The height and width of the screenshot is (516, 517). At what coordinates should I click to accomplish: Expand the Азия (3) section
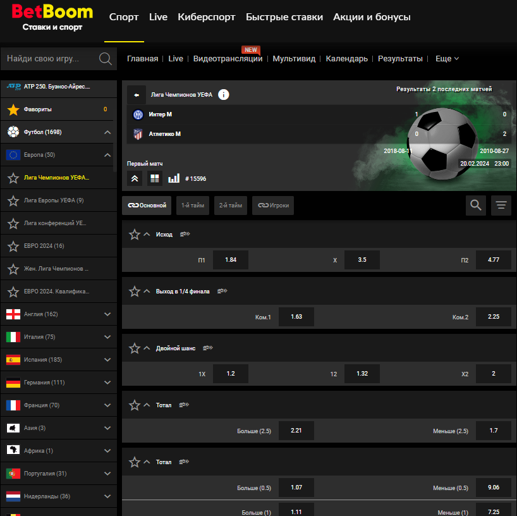[x=107, y=428]
